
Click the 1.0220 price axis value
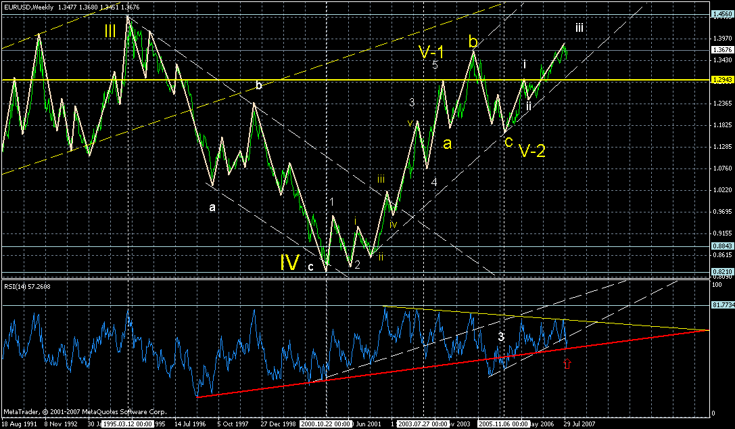pyautogui.click(x=722, y=190)
